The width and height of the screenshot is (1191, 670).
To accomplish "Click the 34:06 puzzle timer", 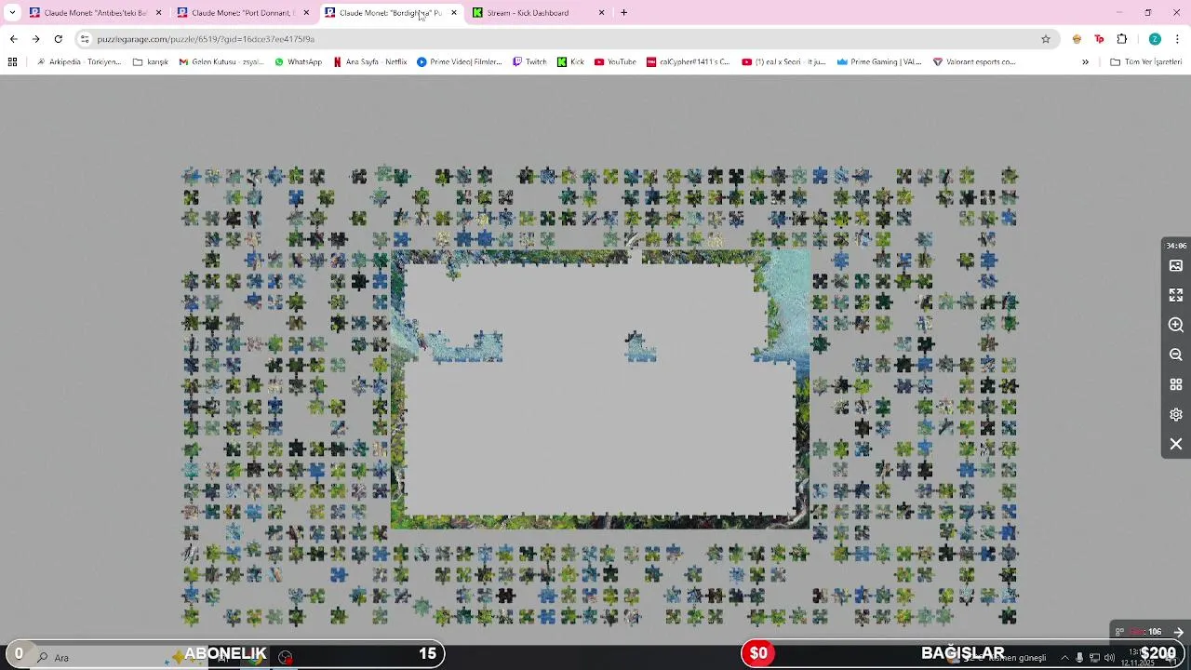I will (1176, 246).
